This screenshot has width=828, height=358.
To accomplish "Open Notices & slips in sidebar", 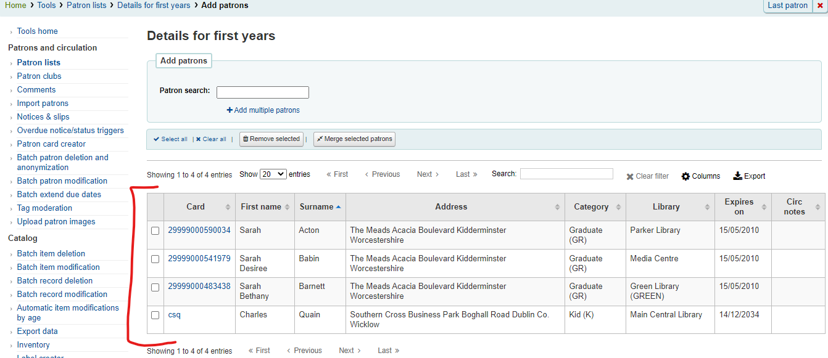I will (43, 117).
